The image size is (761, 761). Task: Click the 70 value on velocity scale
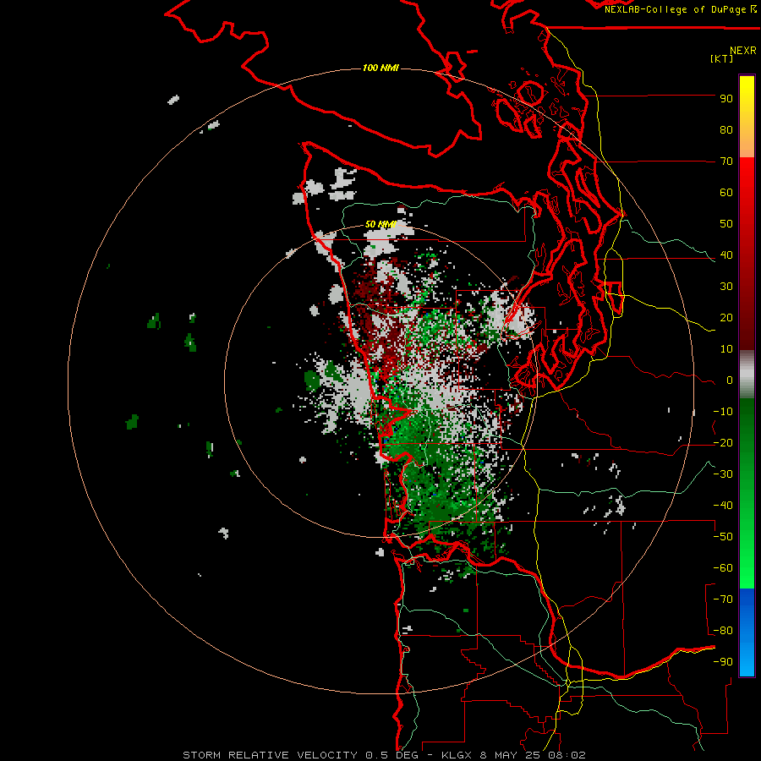726,162
